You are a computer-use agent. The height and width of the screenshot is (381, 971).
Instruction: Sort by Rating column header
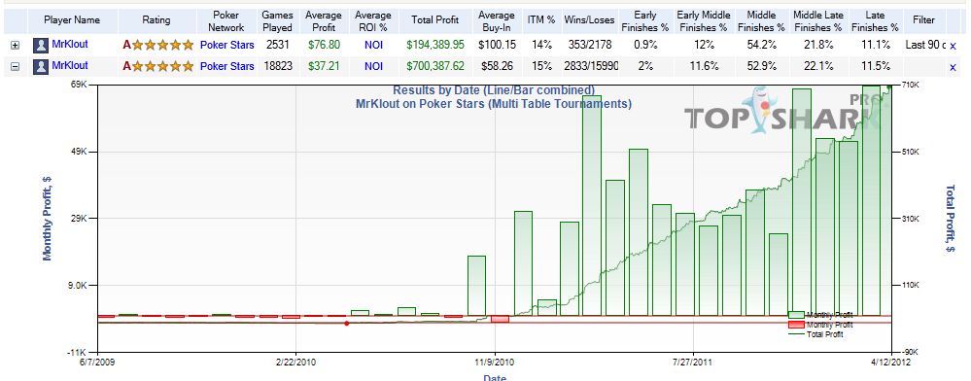click(156, 20)
